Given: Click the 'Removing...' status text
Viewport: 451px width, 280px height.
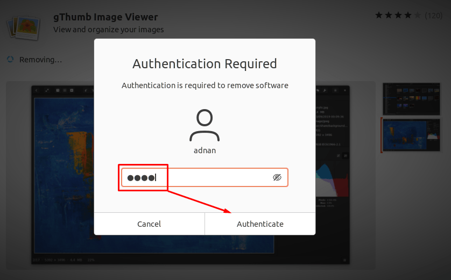Looking at the screenshot, I should [40, 60].
